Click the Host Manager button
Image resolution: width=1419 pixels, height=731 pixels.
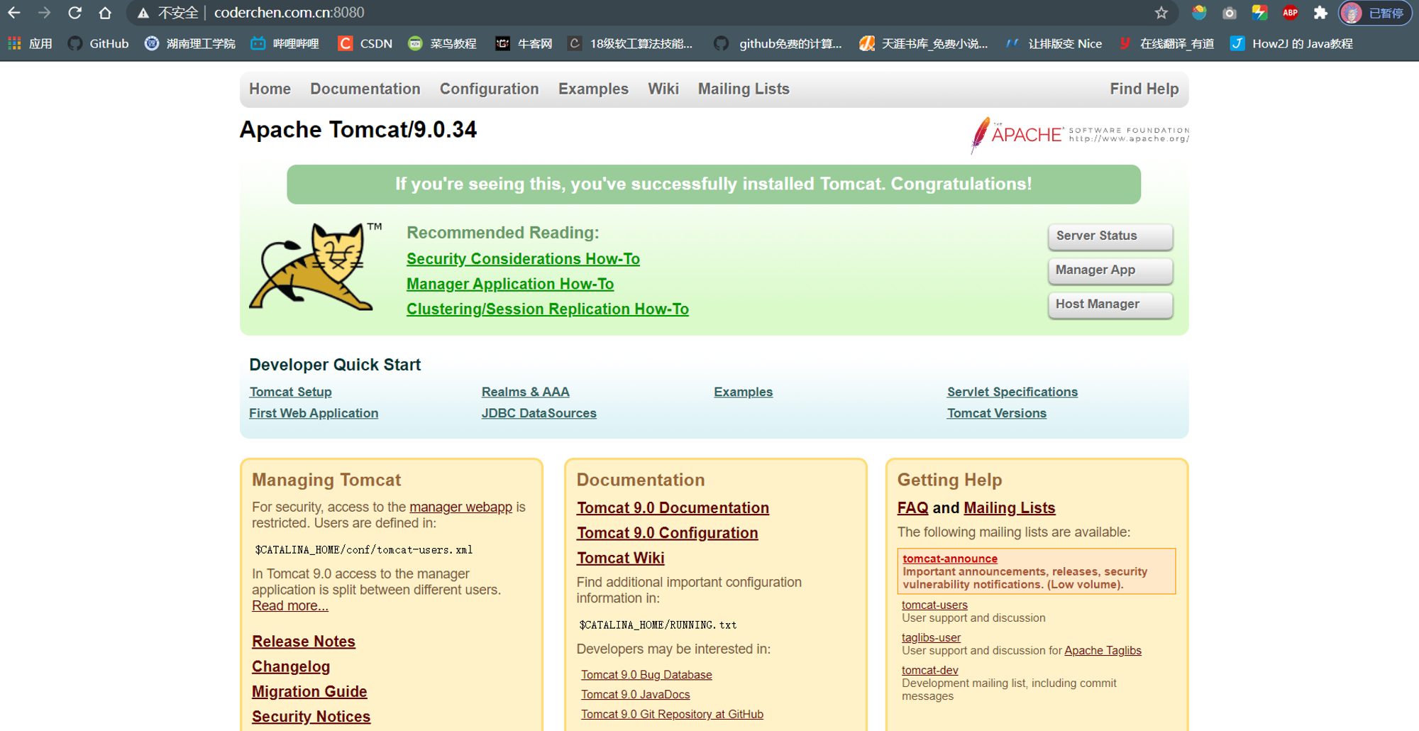pyautogui.click(x=1110, y=304)
